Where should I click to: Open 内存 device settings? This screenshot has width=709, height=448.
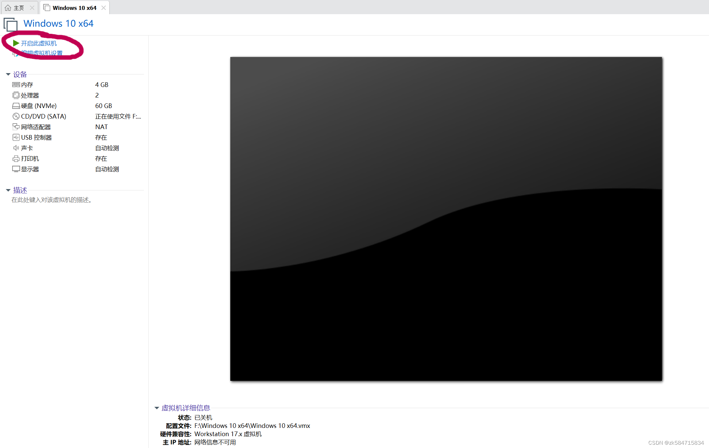point(27,85)
